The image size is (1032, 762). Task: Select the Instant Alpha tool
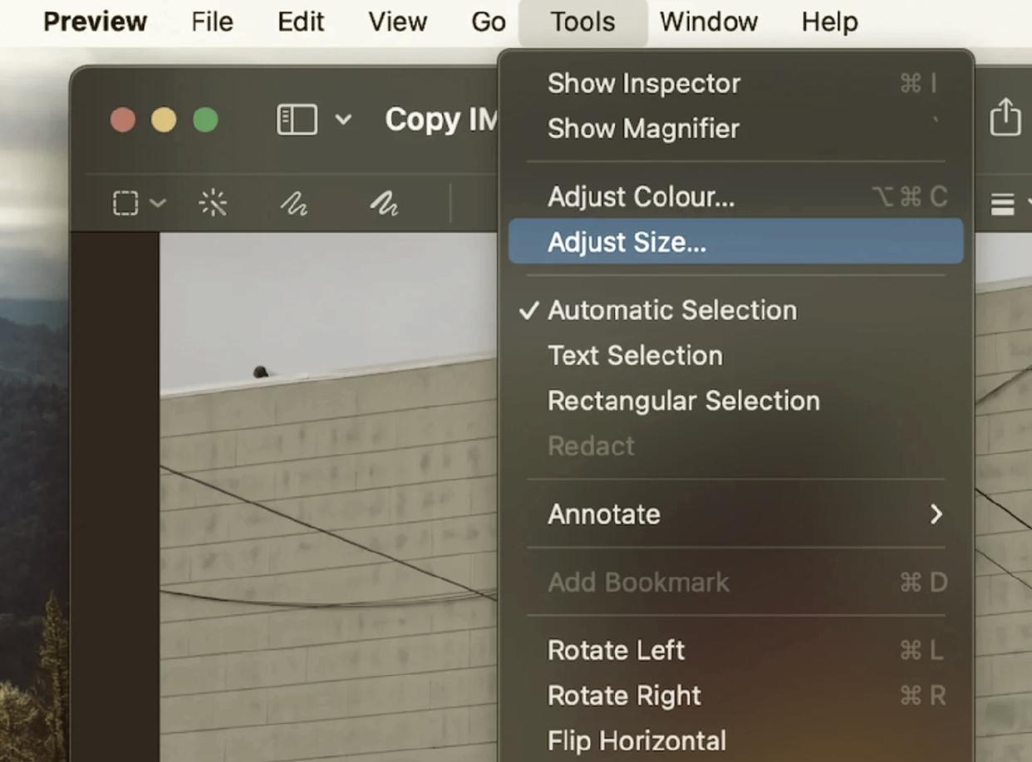click(x=213, y=202)
